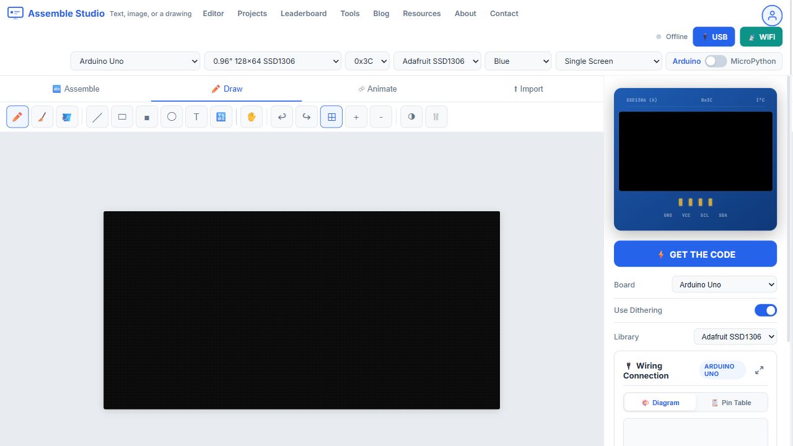
Task: Open the Arduino Uno board dropdown in top bar
Action: 135,61
